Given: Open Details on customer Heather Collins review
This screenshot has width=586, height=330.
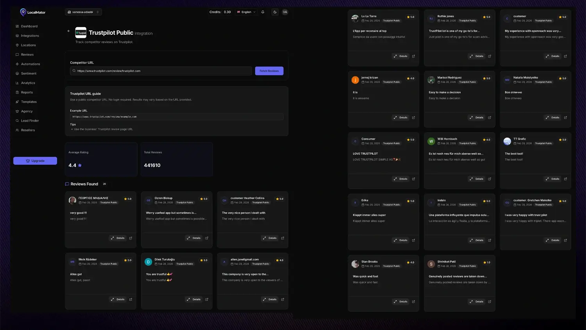Looking at the screenshot, I should 270,238.
